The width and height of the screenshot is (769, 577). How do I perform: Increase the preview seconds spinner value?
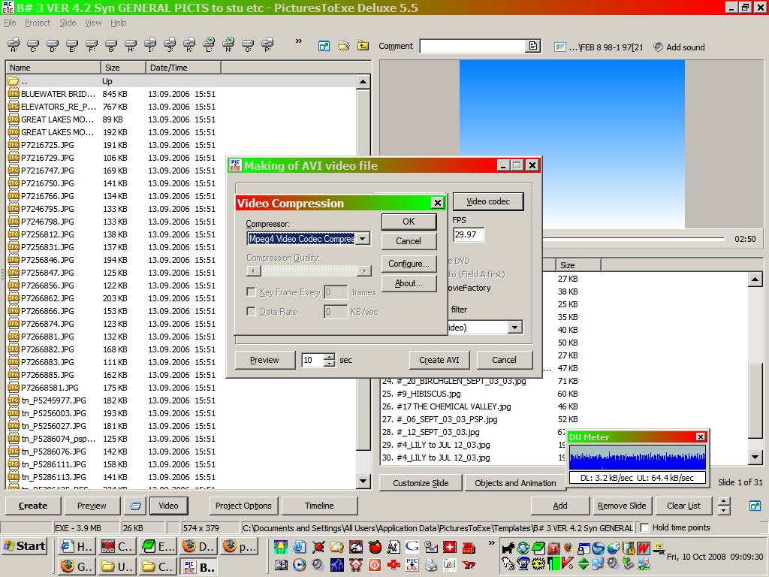[329, 356]
